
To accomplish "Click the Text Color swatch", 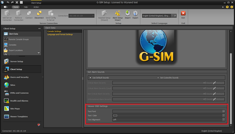I will [x=115, y=116].
